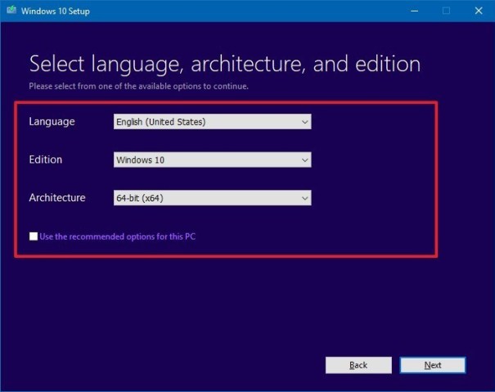Viewport: 495px width, 392px height.
Task: Click the "Windows 10 Setup" title bar text
Action: tap(56, 11)
